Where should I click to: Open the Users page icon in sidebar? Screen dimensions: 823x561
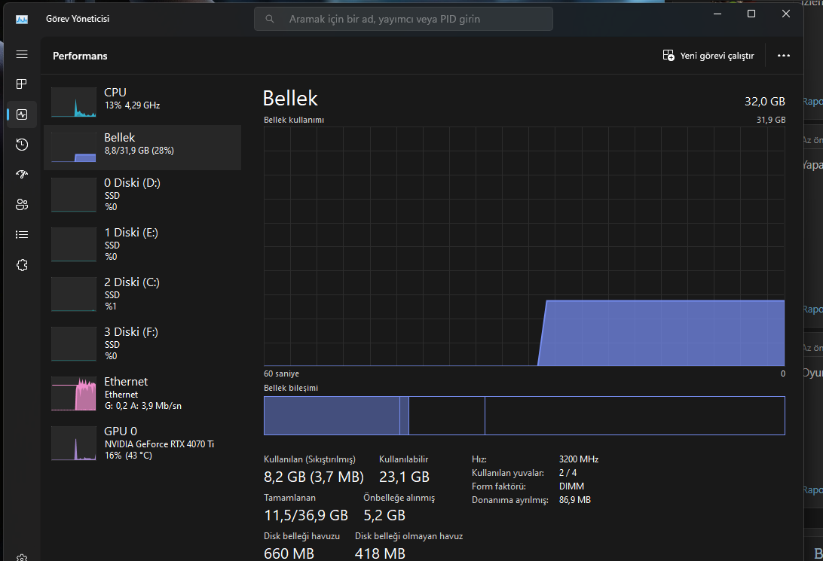(22, 205)
